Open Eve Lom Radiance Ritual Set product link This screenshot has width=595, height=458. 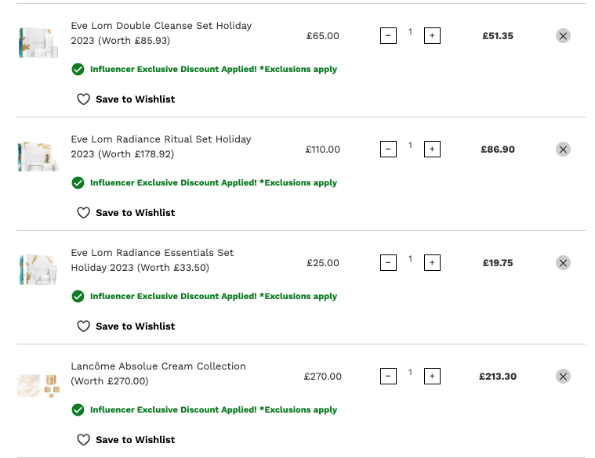coord(161,146)
